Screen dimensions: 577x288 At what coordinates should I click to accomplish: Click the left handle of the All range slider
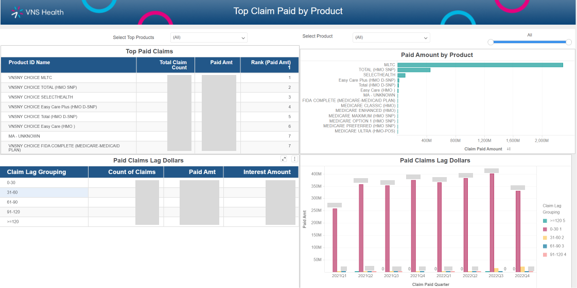pos(491,42)
